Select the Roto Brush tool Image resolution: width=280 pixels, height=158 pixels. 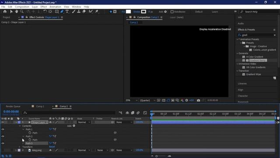pos(91,12)
